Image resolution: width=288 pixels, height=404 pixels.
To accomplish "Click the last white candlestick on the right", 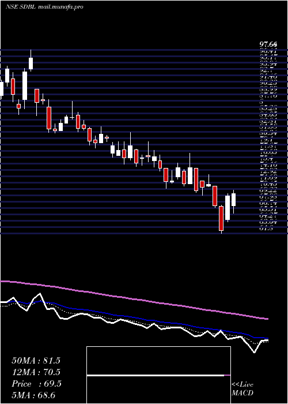I will pos(233,200).
